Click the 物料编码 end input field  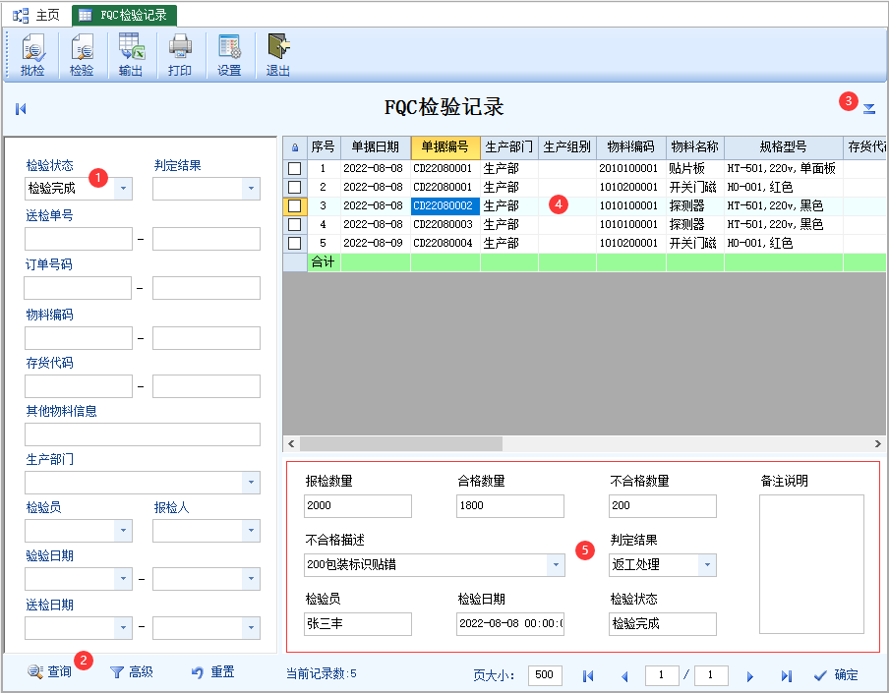(x=207, y=338)
